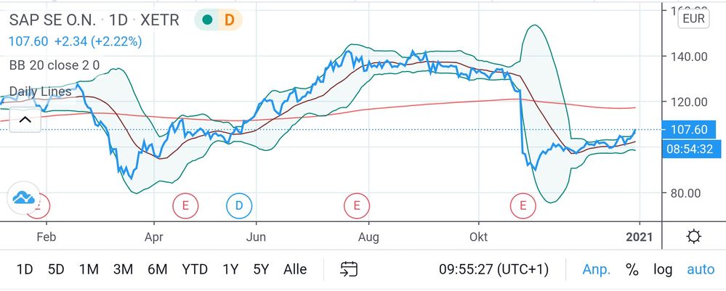Toggle the percent scale option

[632, 269]
